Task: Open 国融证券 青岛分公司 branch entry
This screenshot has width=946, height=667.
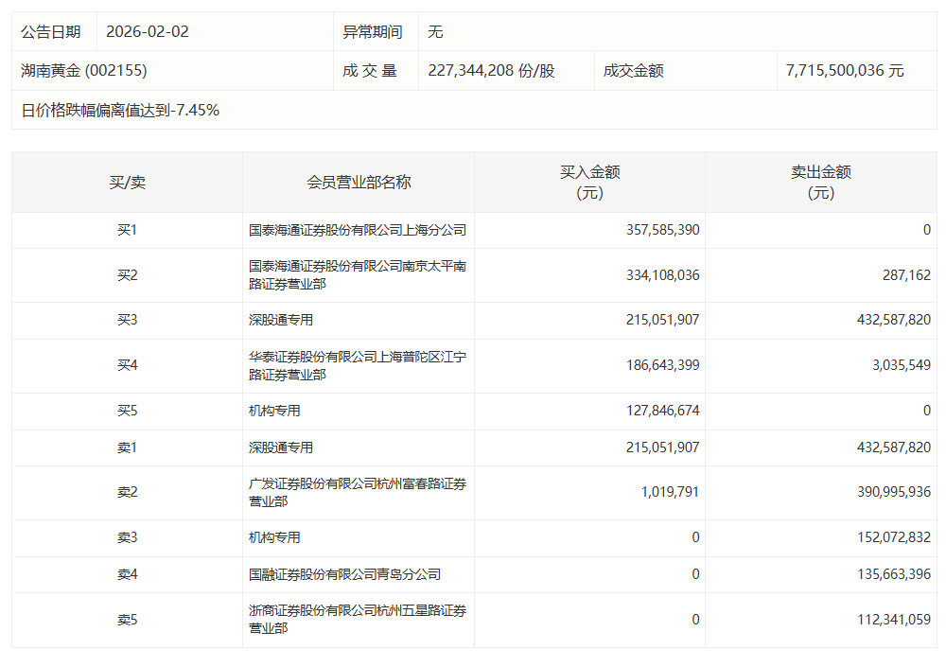Action: tap(344, 574)
